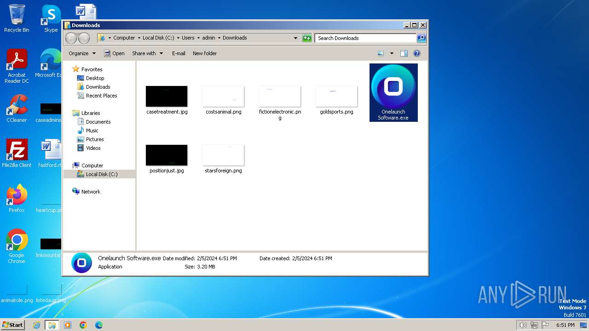Launch FileZilla Client from the desktop
This screenshot has height=331, width=589.
[x=17, y=153]
